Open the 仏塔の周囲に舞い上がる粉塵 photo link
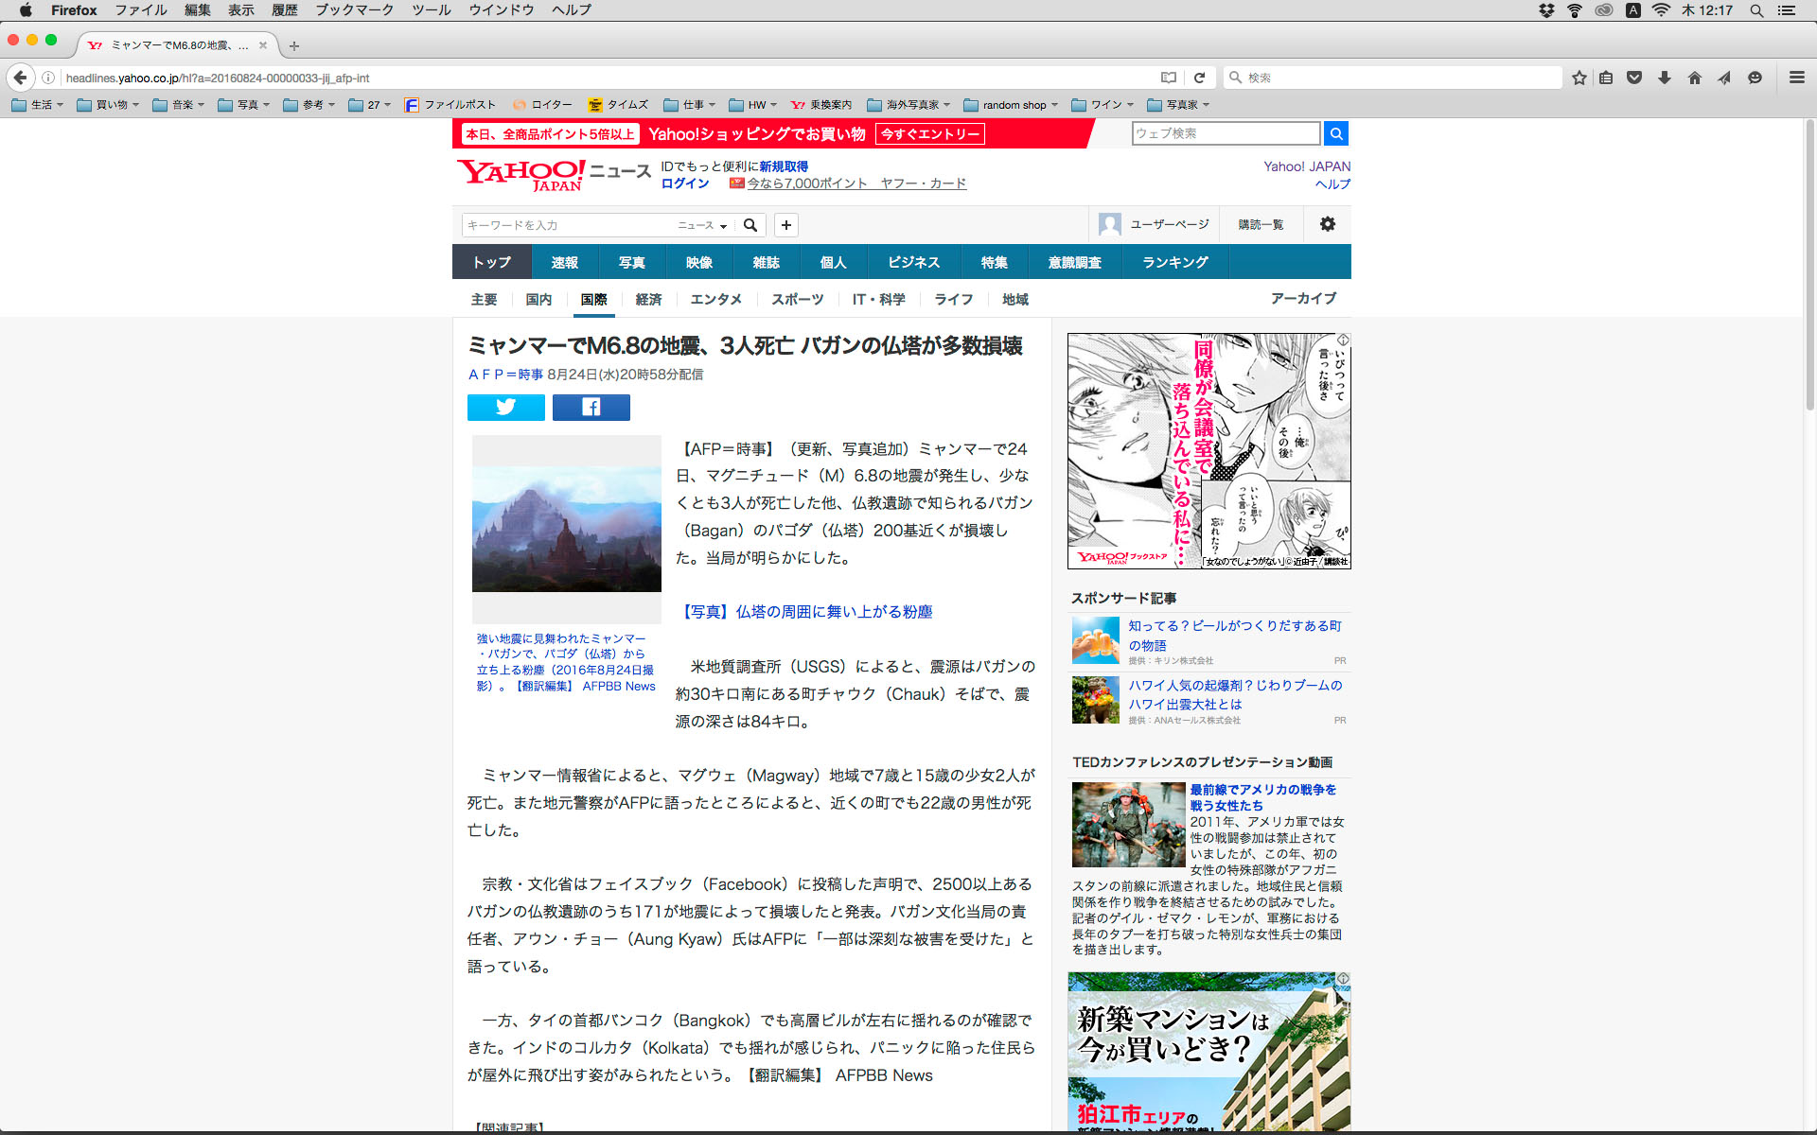 [x=807, y=612]
